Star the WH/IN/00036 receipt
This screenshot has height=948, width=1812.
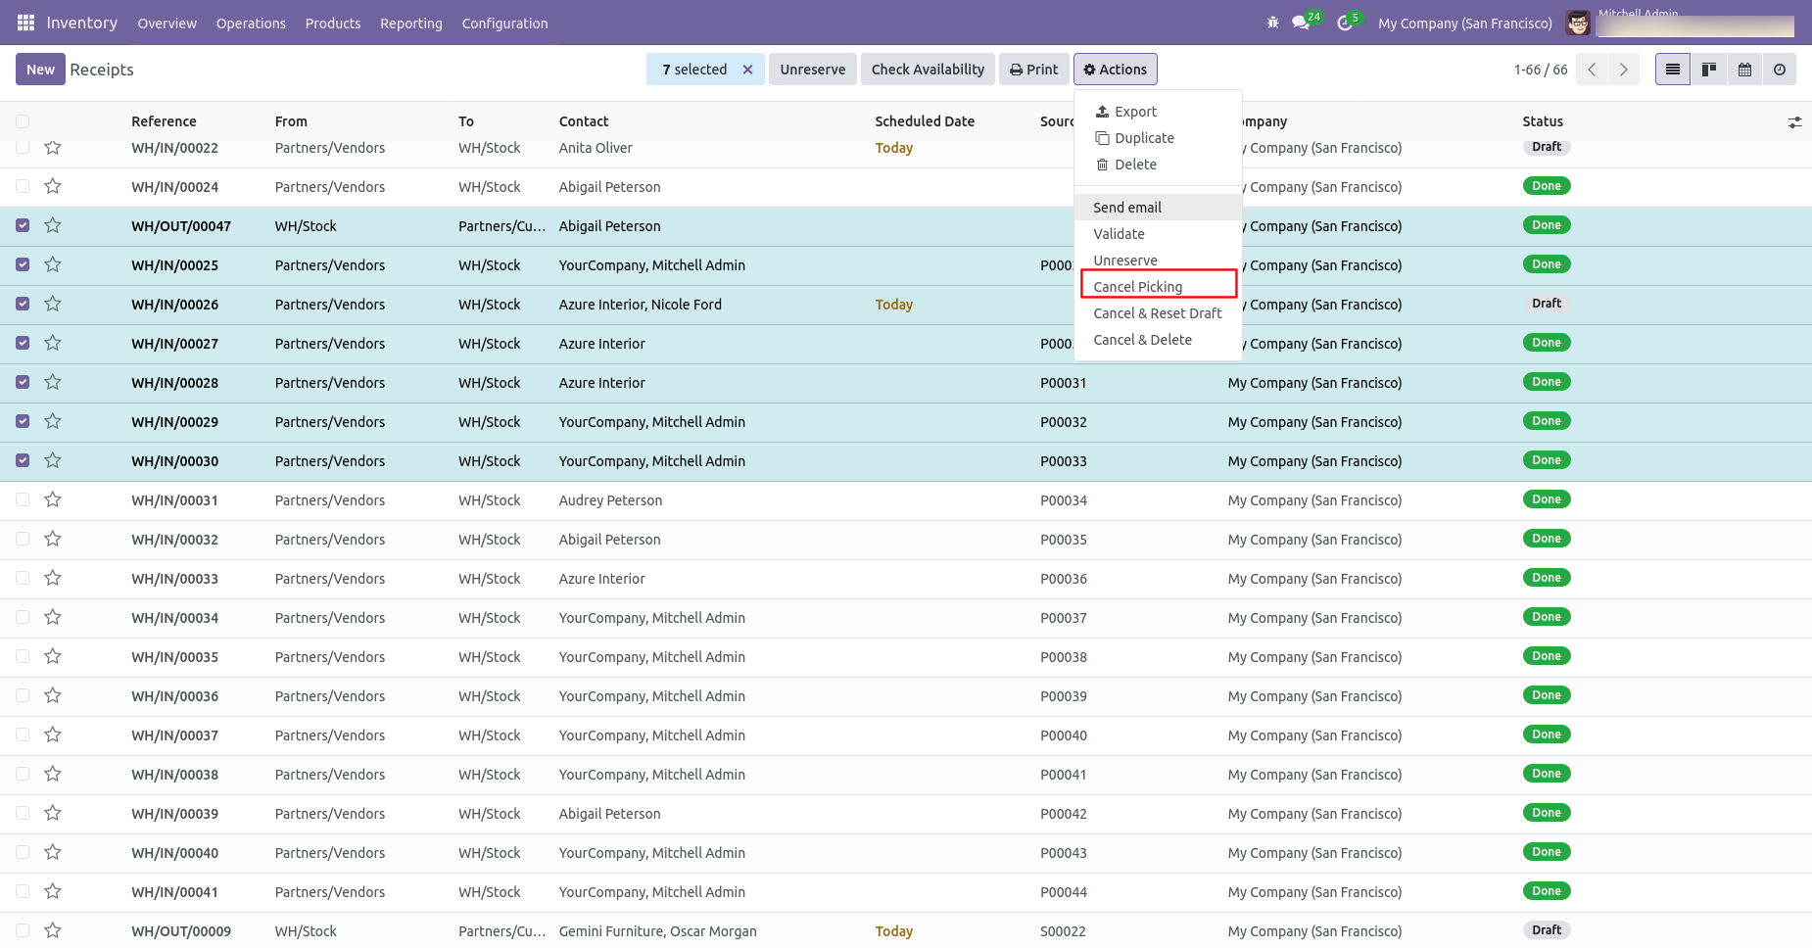[53, 695]
